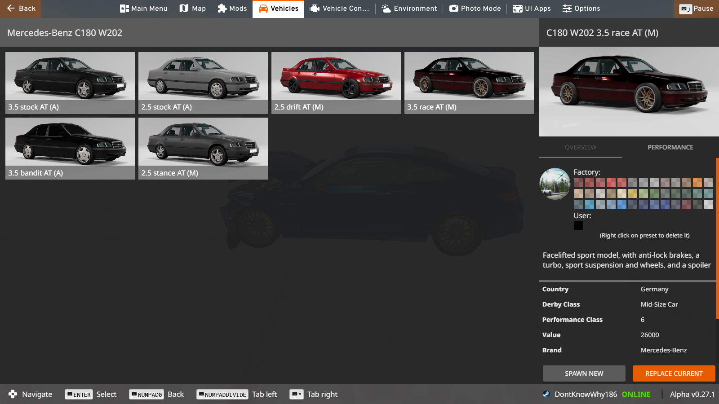Open Environment via sun-cloud icon

[386, 9]
